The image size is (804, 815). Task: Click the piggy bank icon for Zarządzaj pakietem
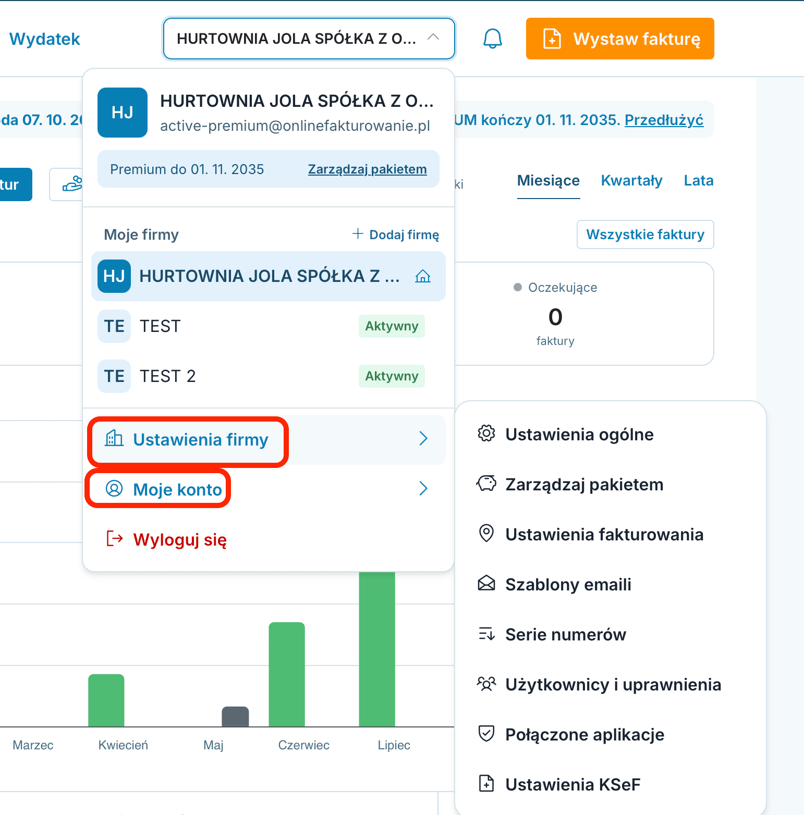[x=486, y=484]
